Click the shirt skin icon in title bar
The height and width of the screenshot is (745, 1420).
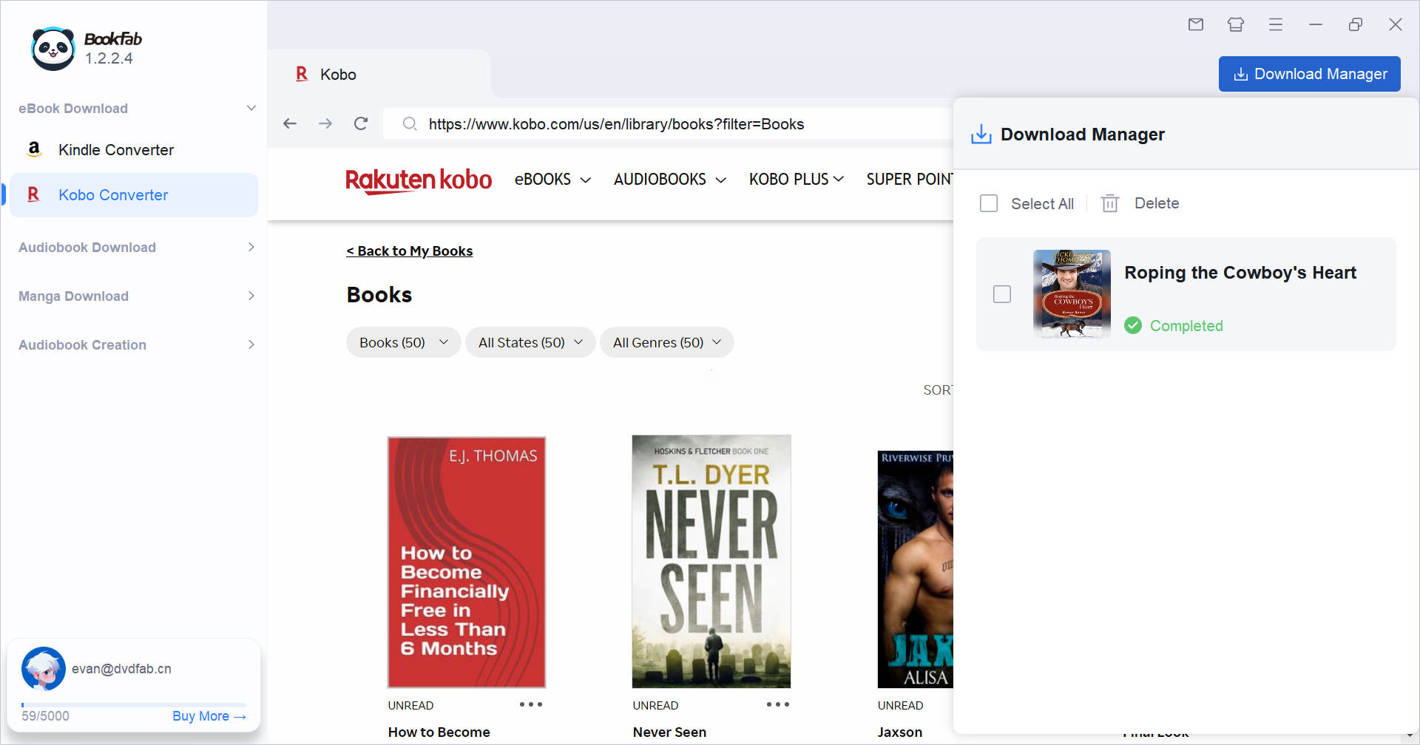tap(1236, 24)
